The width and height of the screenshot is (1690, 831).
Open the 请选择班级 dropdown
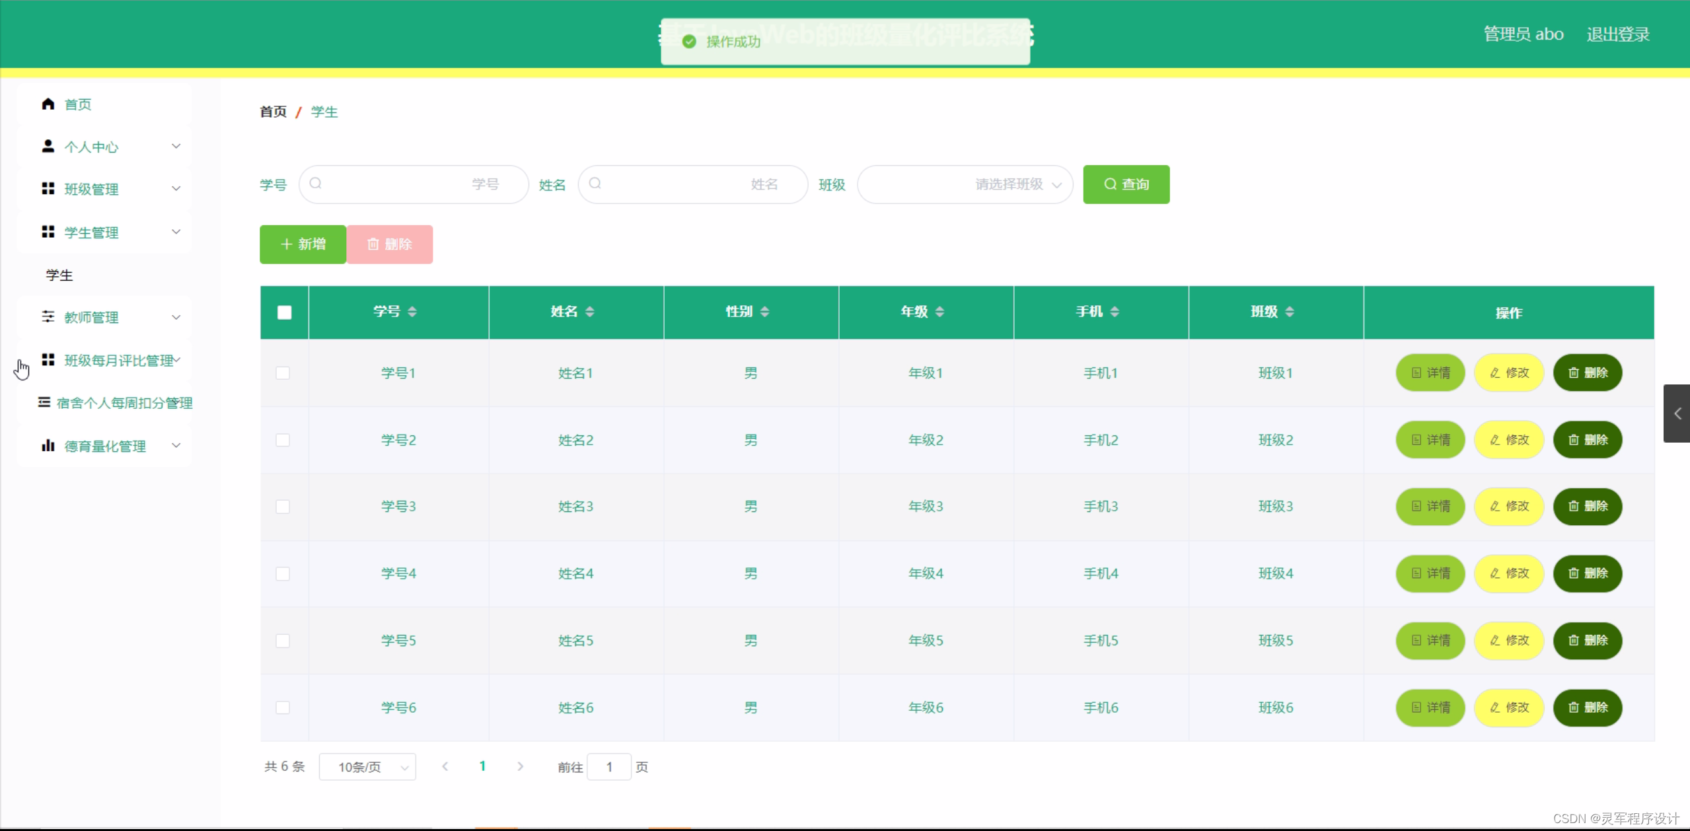pyautogui.click(x=965, y=184)
